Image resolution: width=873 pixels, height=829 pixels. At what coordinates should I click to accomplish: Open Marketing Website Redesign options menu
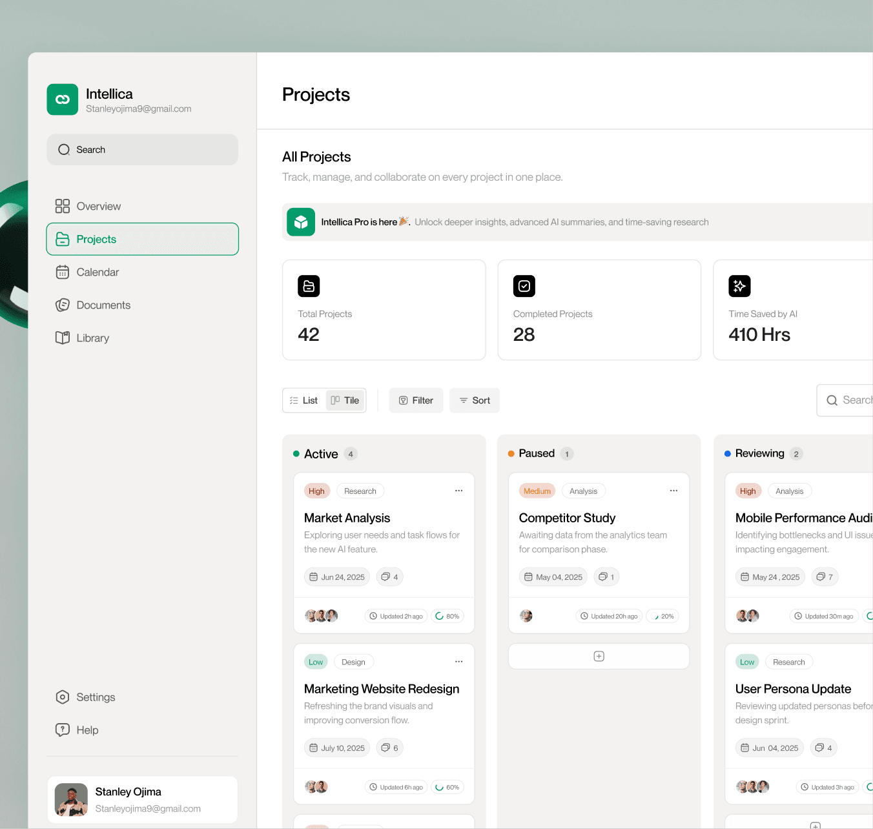[458, 662]
